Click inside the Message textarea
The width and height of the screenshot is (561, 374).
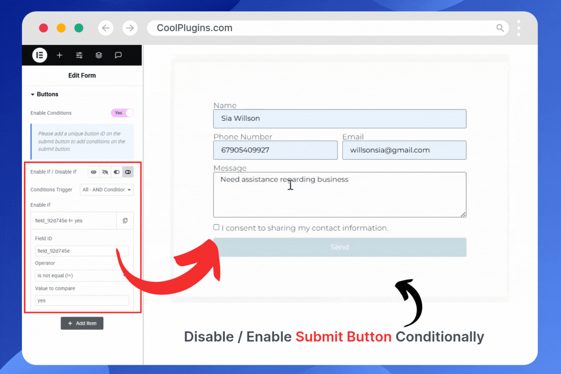coord(340,194)
